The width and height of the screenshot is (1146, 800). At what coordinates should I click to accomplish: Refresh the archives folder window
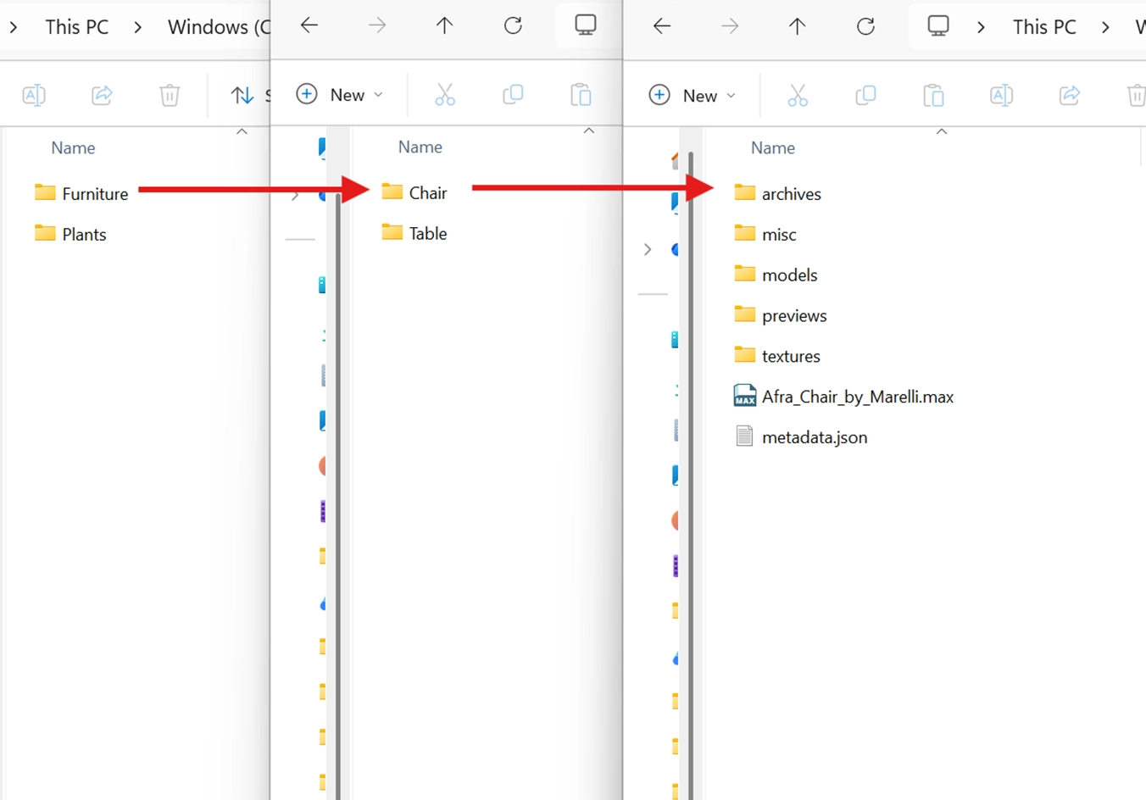click(865, 26)
